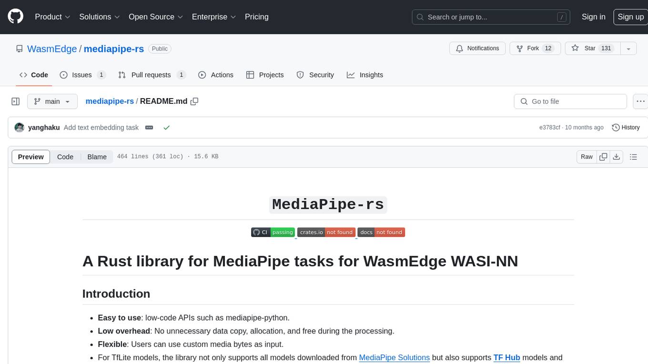Expand the file tree side panel
648x364 pixels.
click(x=16, y=101)
